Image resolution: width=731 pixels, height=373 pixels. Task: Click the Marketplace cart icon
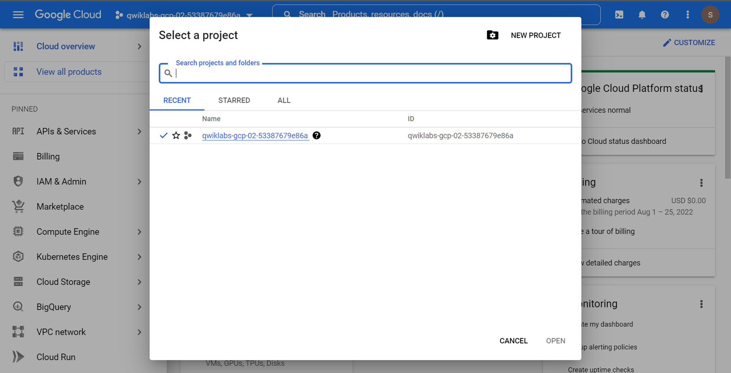[x=18, y=206]
